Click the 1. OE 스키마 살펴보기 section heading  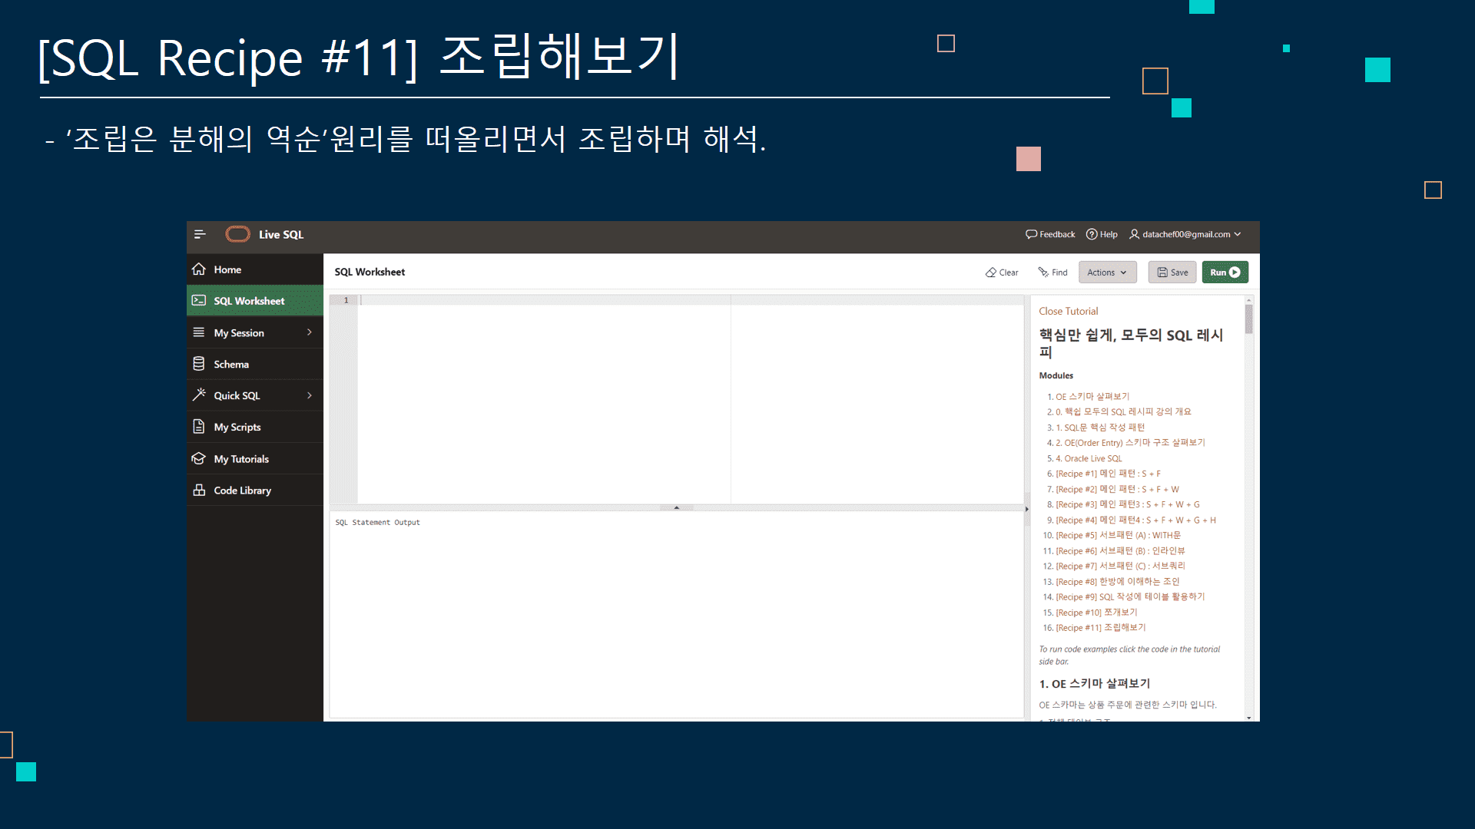[x=1094, y=683]
